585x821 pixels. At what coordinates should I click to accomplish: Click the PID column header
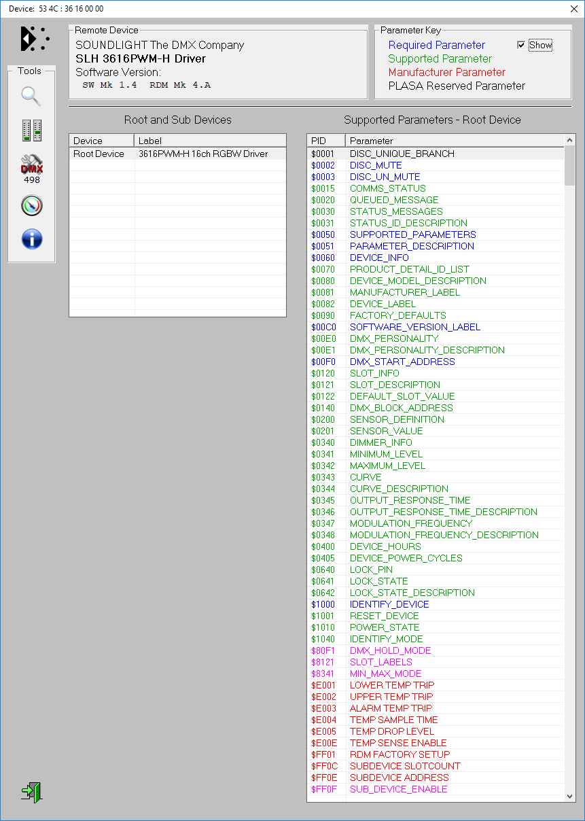pyautogui.click(x=325, y=141)
